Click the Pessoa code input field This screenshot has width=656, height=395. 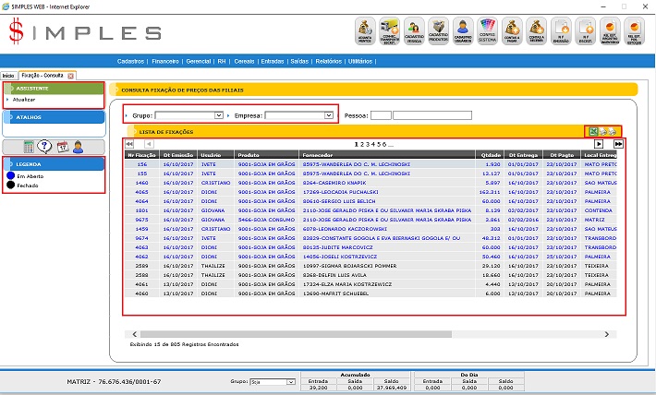click(382, 116)
